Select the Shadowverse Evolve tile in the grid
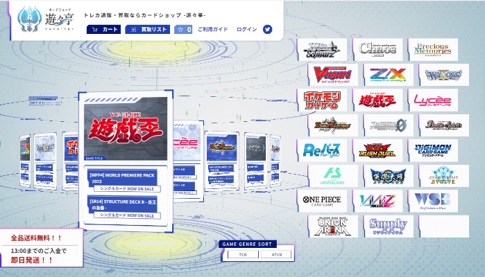 444,176
